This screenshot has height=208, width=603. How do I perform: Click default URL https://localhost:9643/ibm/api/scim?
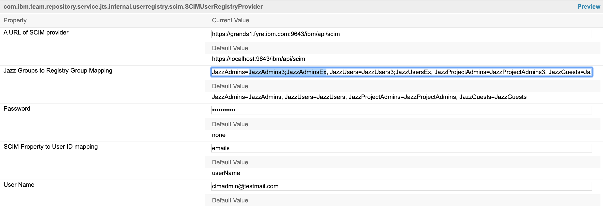pyautogui.click(x=259, y=59)
